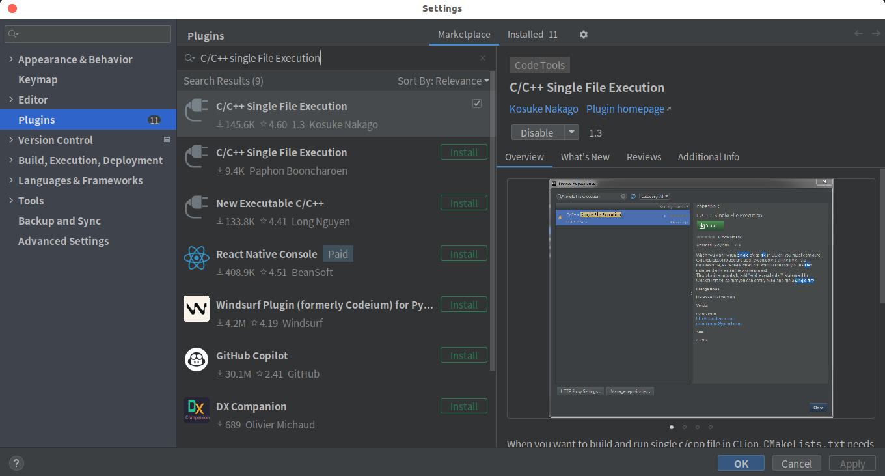Click the Version Control project-level settings icon
885x476 pixels.
pyautogui.click(x=167, y=139)
